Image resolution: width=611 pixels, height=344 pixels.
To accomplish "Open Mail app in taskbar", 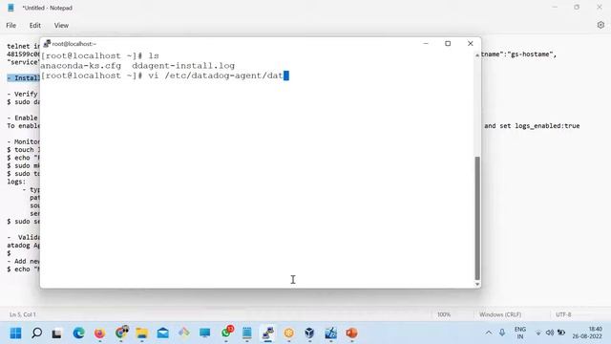I will click(x=163, y=333).
